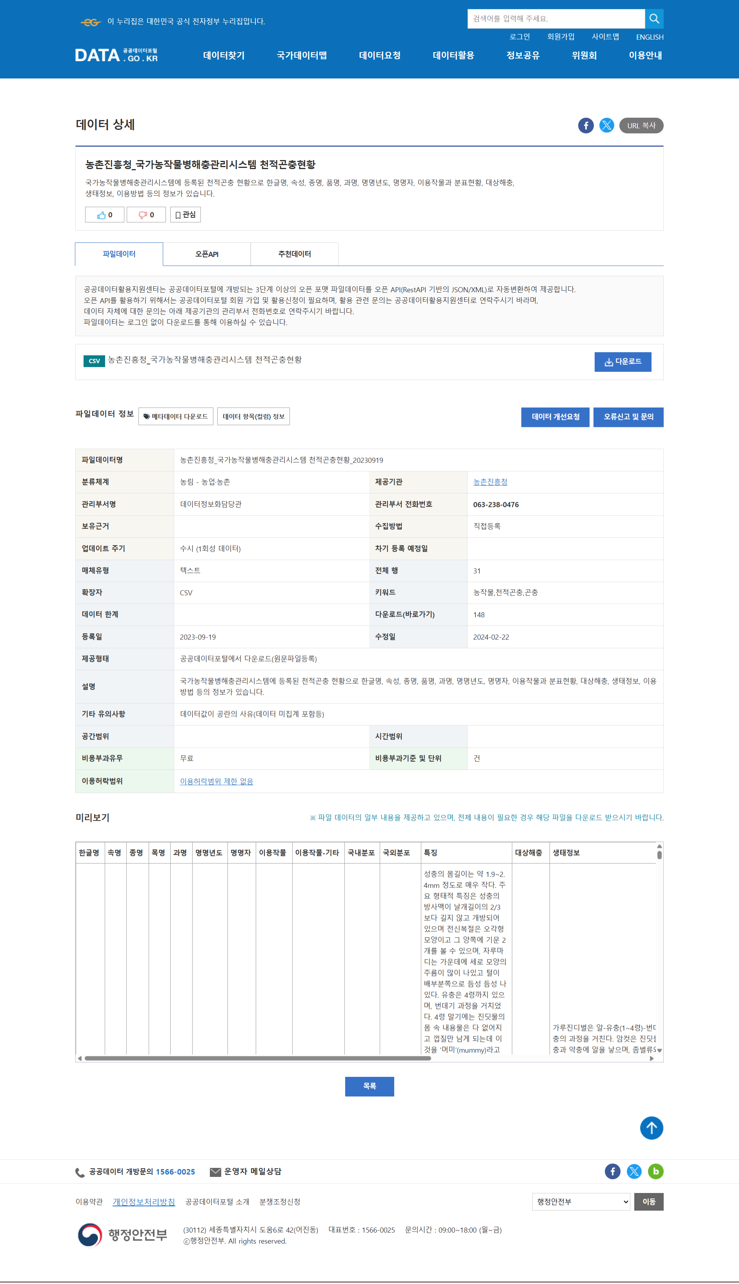Expand the 데이터찾기 navigation menu
739x1284 pixels.
pyautogui.click(x=224, y=55)
